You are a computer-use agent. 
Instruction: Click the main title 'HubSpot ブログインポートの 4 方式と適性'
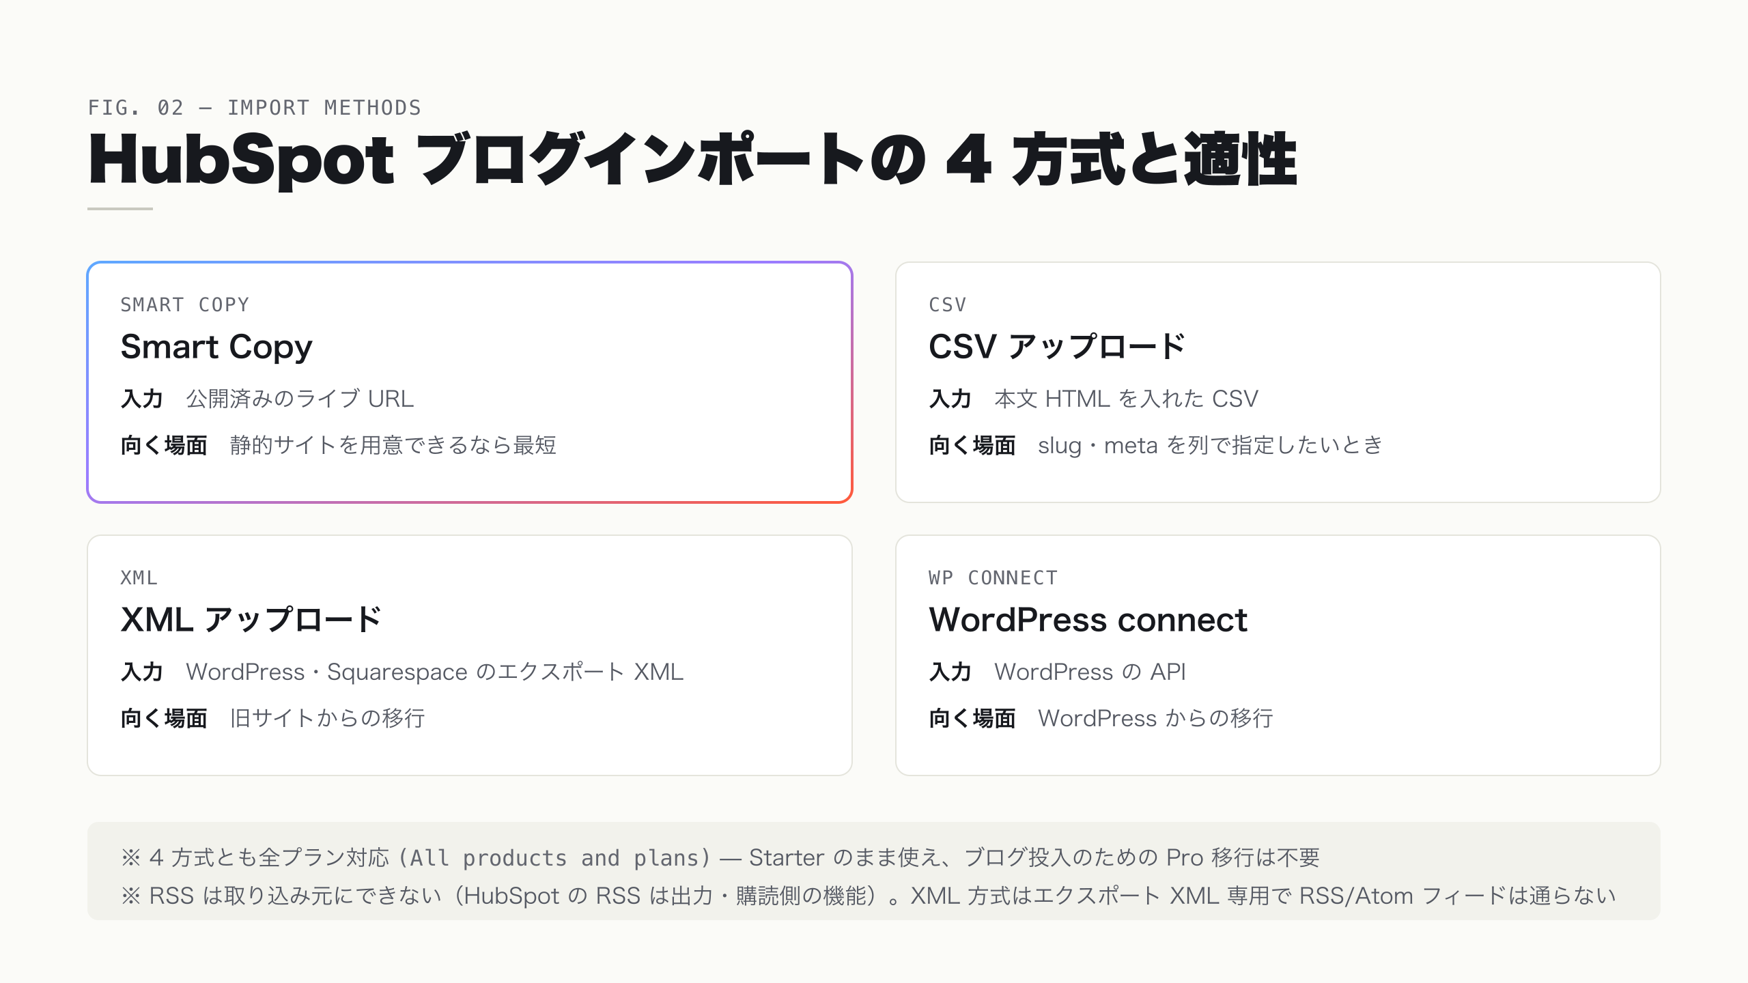pos(692,160)
